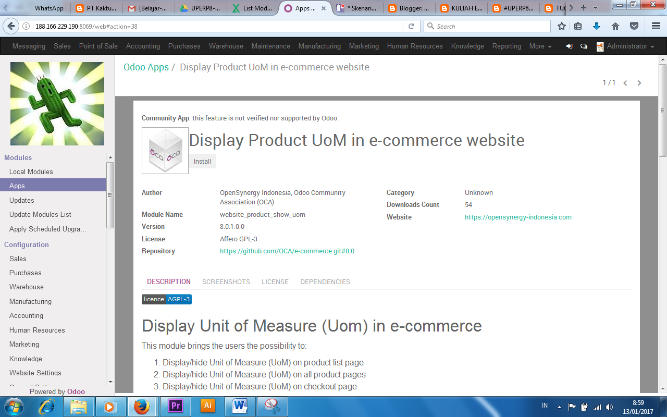This screenshot has width=667, height=417.
Task: Click the sidebar scroll down arrow
Action: (110, 382)
